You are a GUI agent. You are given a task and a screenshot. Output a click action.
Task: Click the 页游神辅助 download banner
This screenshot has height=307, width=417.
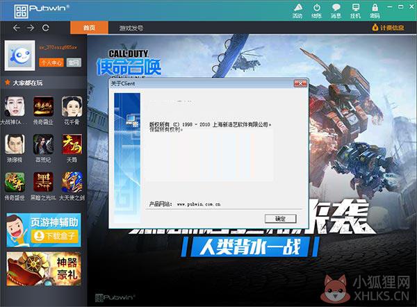[44, 230]
